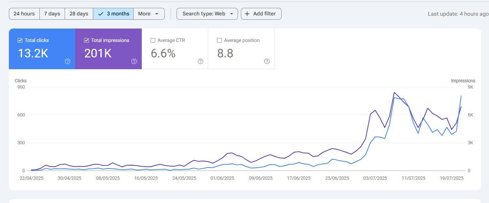Click the Last update: 4 hours ago text

coord(458,14)
